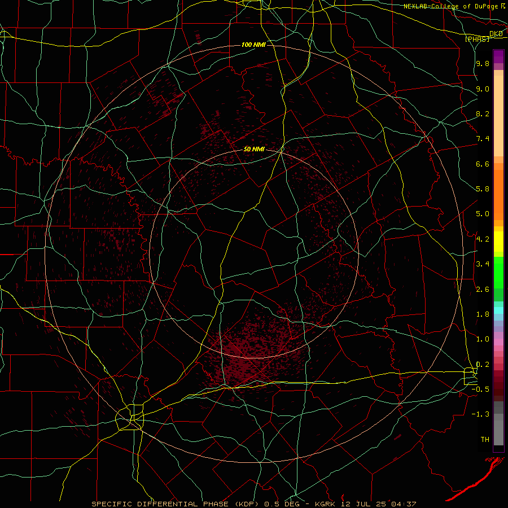Pick the cyan color bar segment
The image size is (508, 508).
click(x=498, y=310)
